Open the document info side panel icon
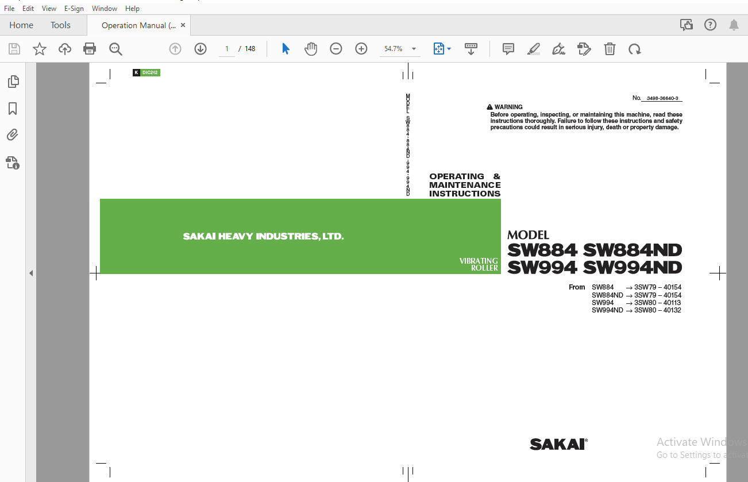 (13, 163)
